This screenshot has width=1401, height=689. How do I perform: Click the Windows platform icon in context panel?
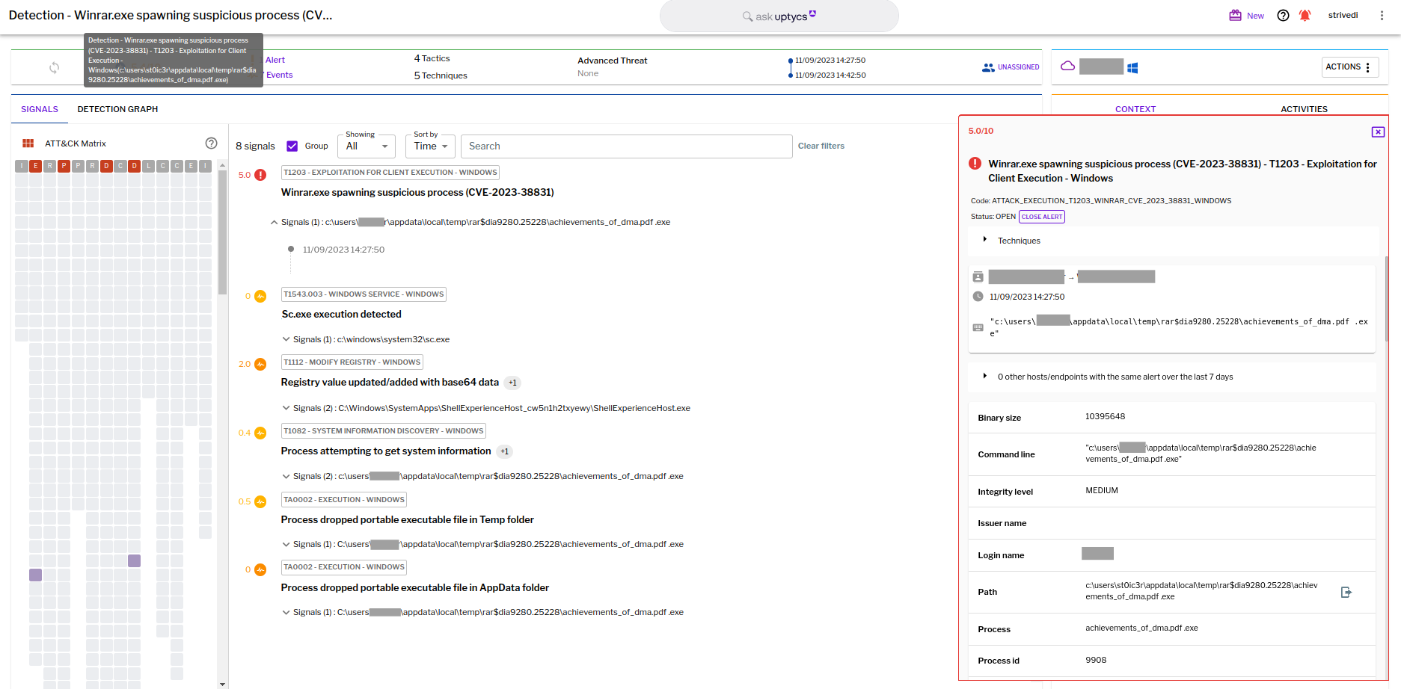1132,67
